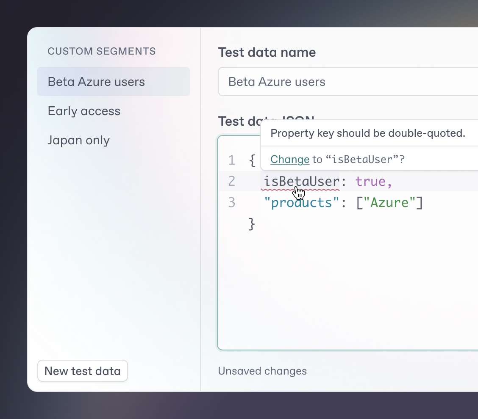The image size is (478, 419).
Task: Click the isBetaUser key with error underline
Action: pos(301,182)
